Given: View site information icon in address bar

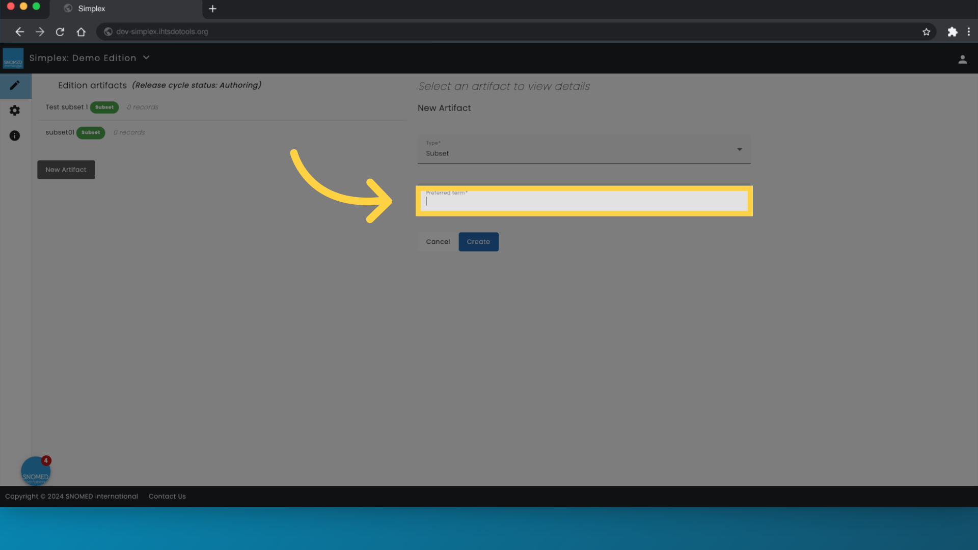Looking at the screenshot, I should click(108, 32).
